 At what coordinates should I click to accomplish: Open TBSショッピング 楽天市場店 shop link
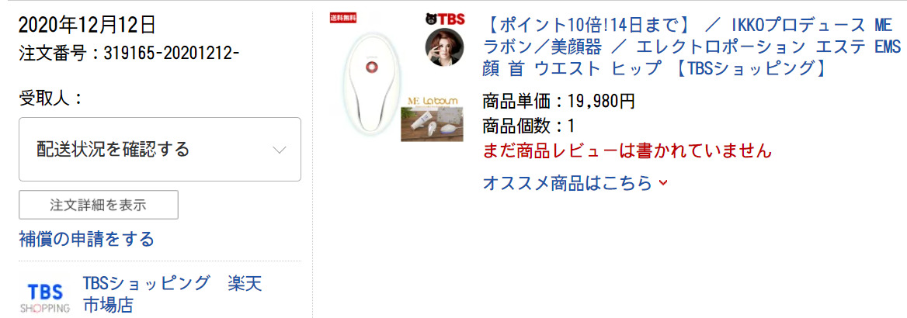pos(172,294)
